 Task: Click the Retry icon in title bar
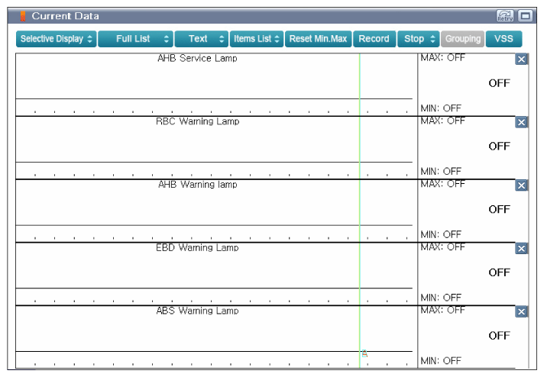coord(505,16)
